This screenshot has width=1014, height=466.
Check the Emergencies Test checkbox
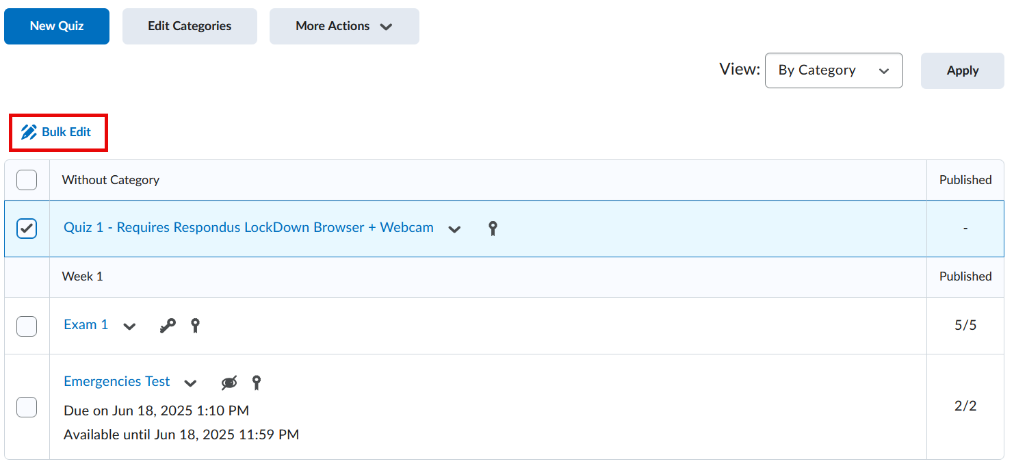coord(27,406)
